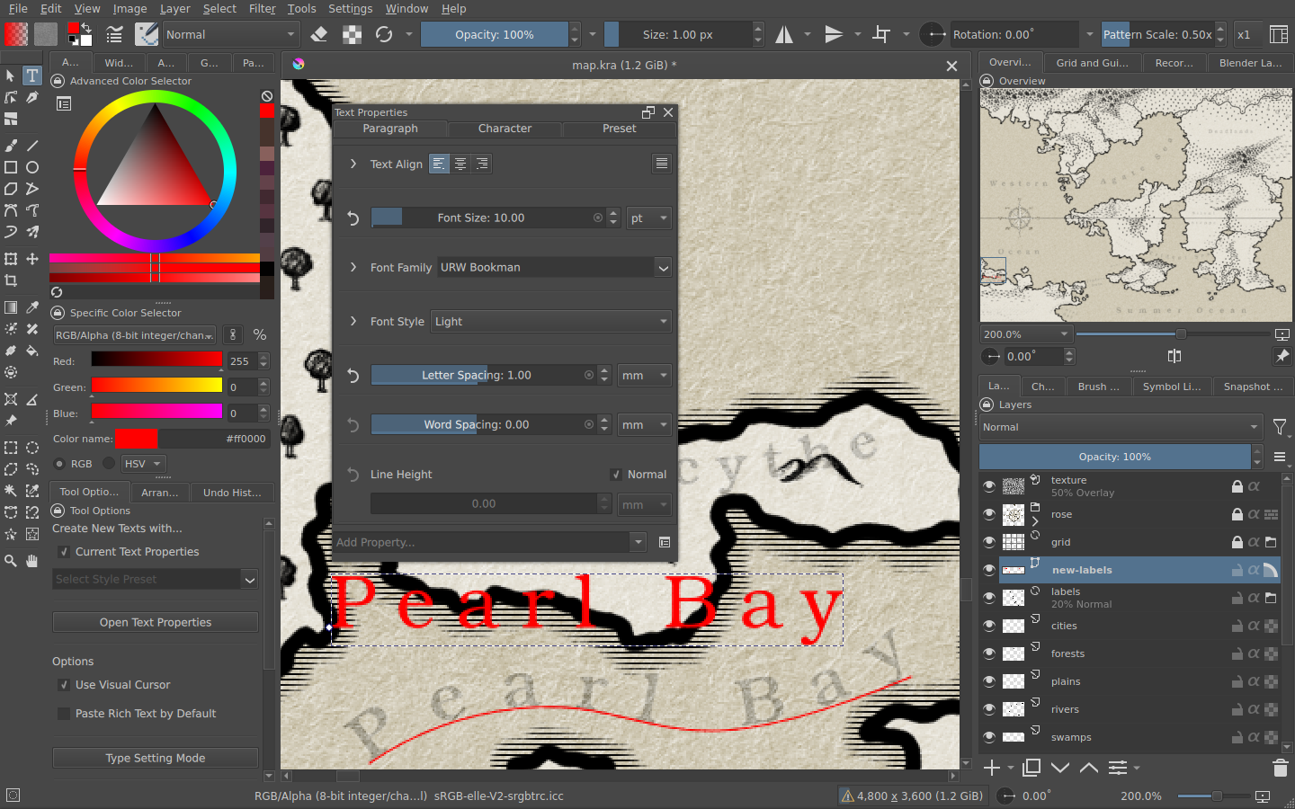Hide the texture layer
Screen dimensions: 1295x809
pos(989,486)
